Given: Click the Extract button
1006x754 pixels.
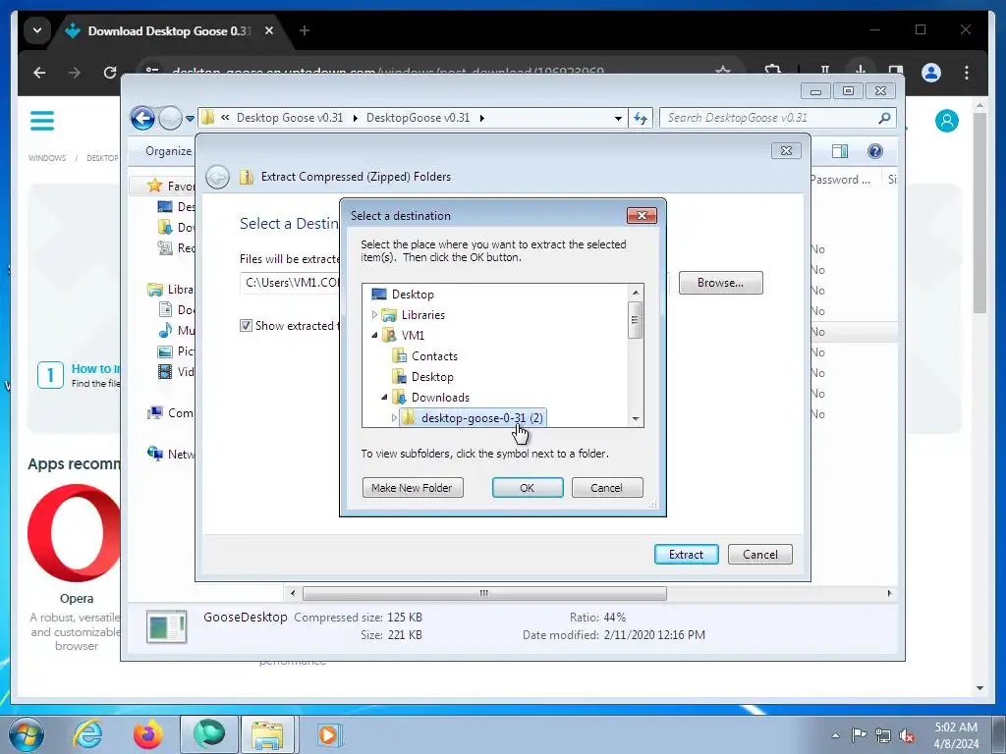Looking at the screenshot, I should [x=686, y=555].
